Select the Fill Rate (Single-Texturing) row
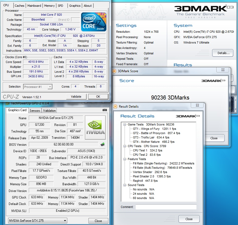238x225 pixels. 163,163
